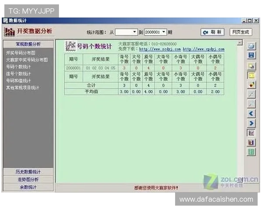Screen dimensions: 262x210
Task: Click the scroll up arrow of report pane
Action: click(240, 43)
